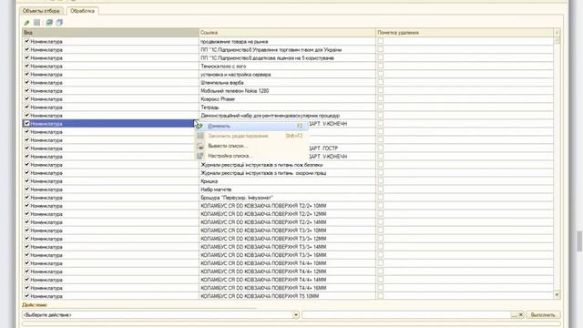Uncheck the 'Тениска-поло с лого' row checkbox

point(26,66)
